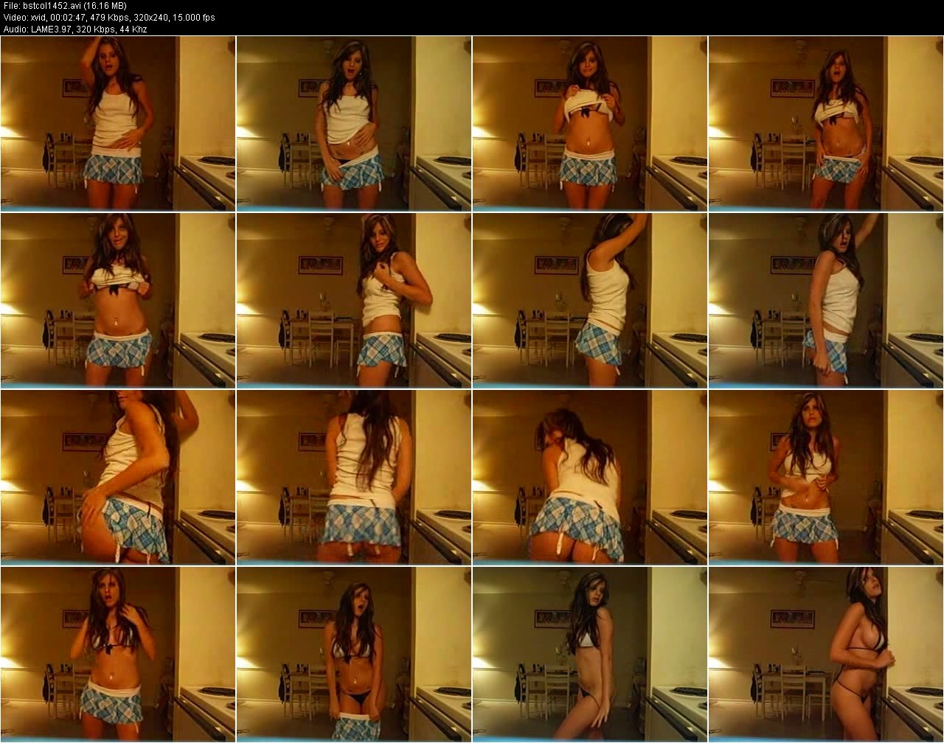Screen dimensions: 944x743
Task: Choose first thumbnail in the third row
Action: point(118,478)
